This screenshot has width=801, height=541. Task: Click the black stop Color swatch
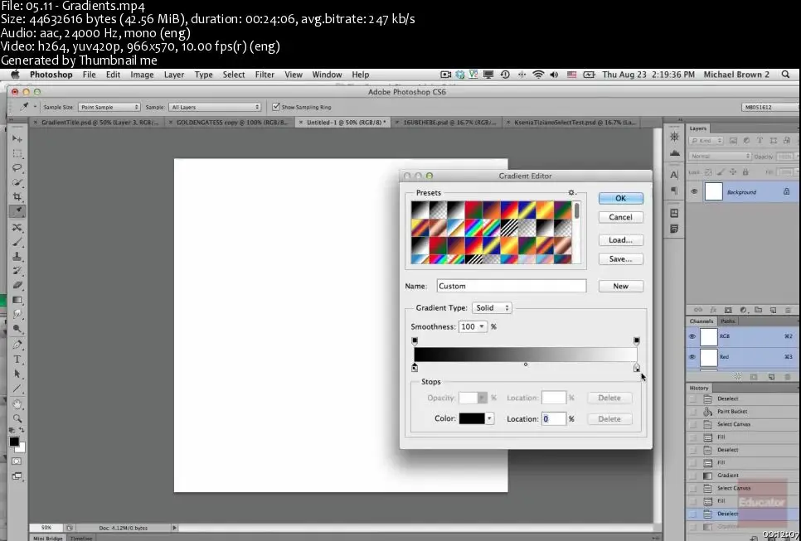(472, 418)
